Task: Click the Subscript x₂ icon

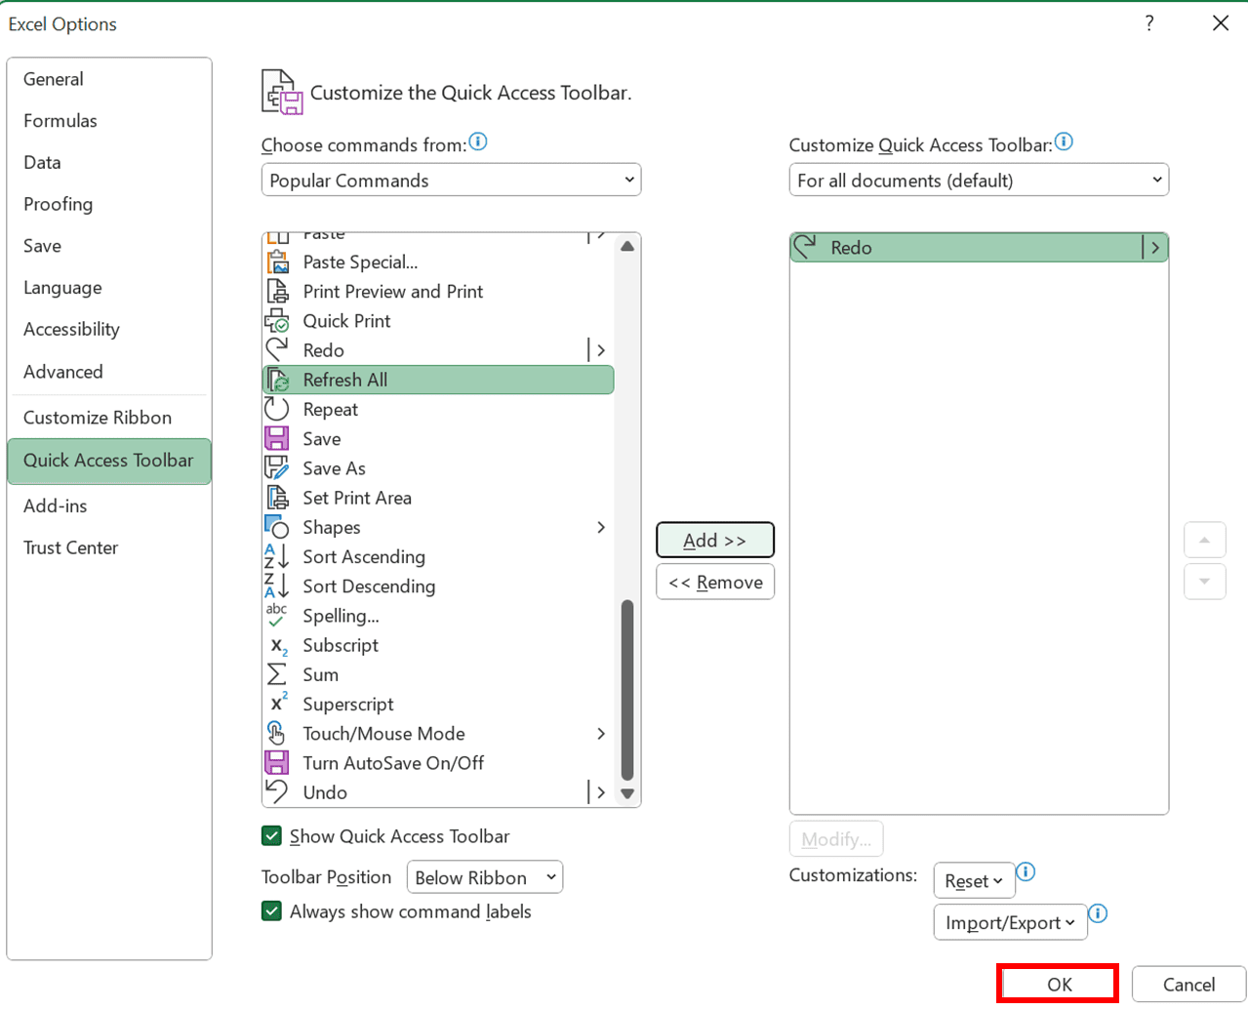Action: point(278,645)
